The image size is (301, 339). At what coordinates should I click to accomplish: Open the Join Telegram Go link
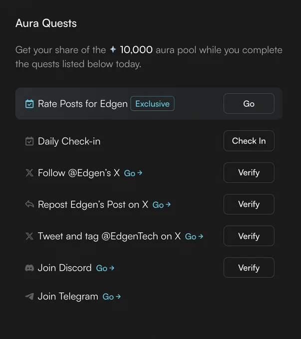111,297
